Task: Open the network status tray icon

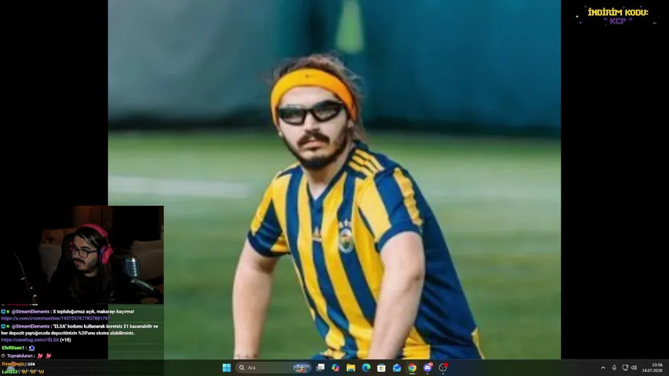Action: click(x=625, y=367)
